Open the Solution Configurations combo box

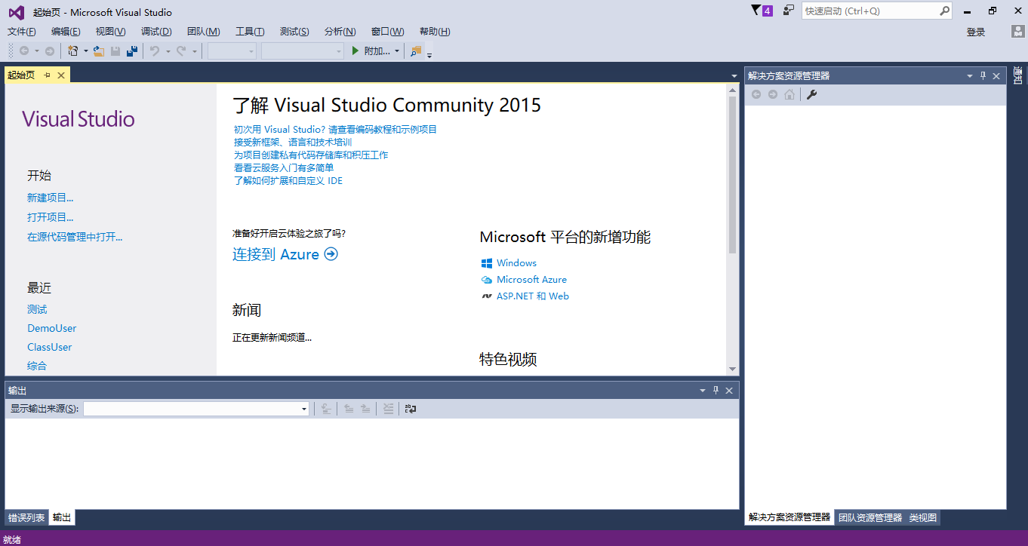tap(232, 51)
